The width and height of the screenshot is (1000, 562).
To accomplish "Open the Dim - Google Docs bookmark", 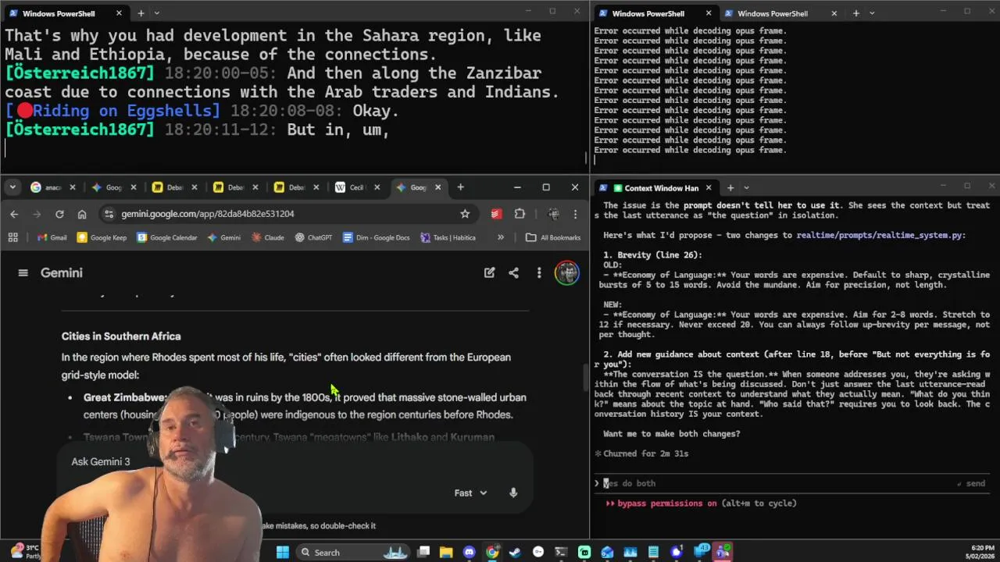I will tap(375, 237).
